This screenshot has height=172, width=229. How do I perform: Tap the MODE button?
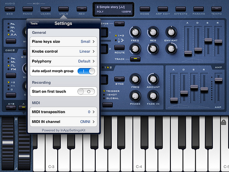tap(145, 9)
